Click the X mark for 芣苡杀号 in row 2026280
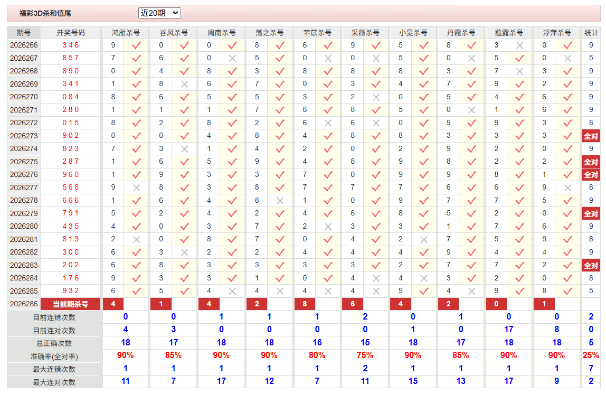Viewport: 606px width, 394px height. pos(328,227)
